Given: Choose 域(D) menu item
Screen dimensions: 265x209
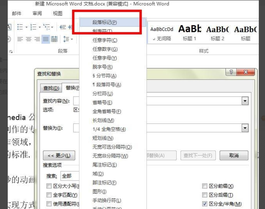Looking at the screenshot, I should [x=113, y=174].
